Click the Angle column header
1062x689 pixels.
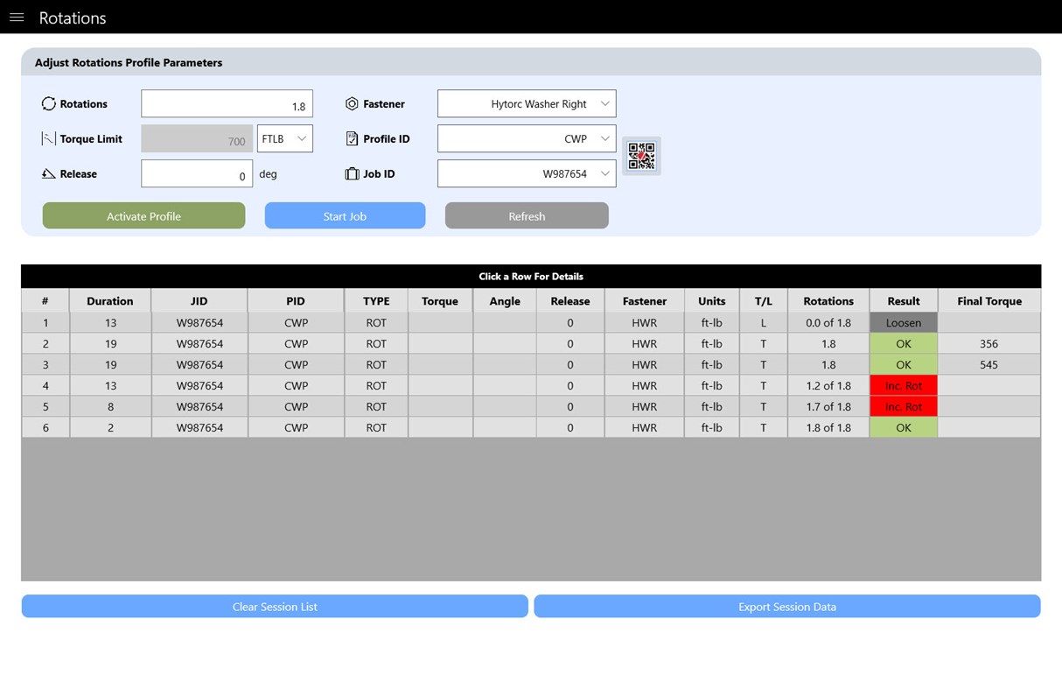pos(505,300)
